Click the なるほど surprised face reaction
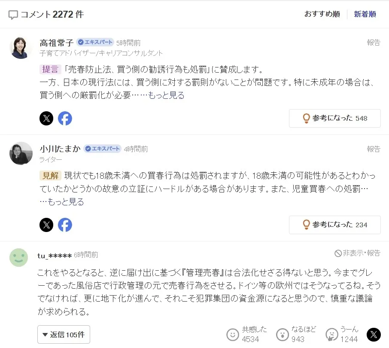389x348 pixels. 282,334
